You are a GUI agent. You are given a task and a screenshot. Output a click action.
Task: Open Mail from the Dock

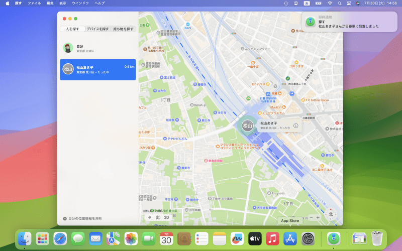pos(95,239)
